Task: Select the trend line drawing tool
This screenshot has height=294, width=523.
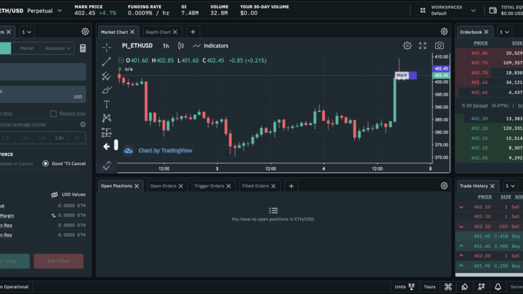Action: (106, 62)
